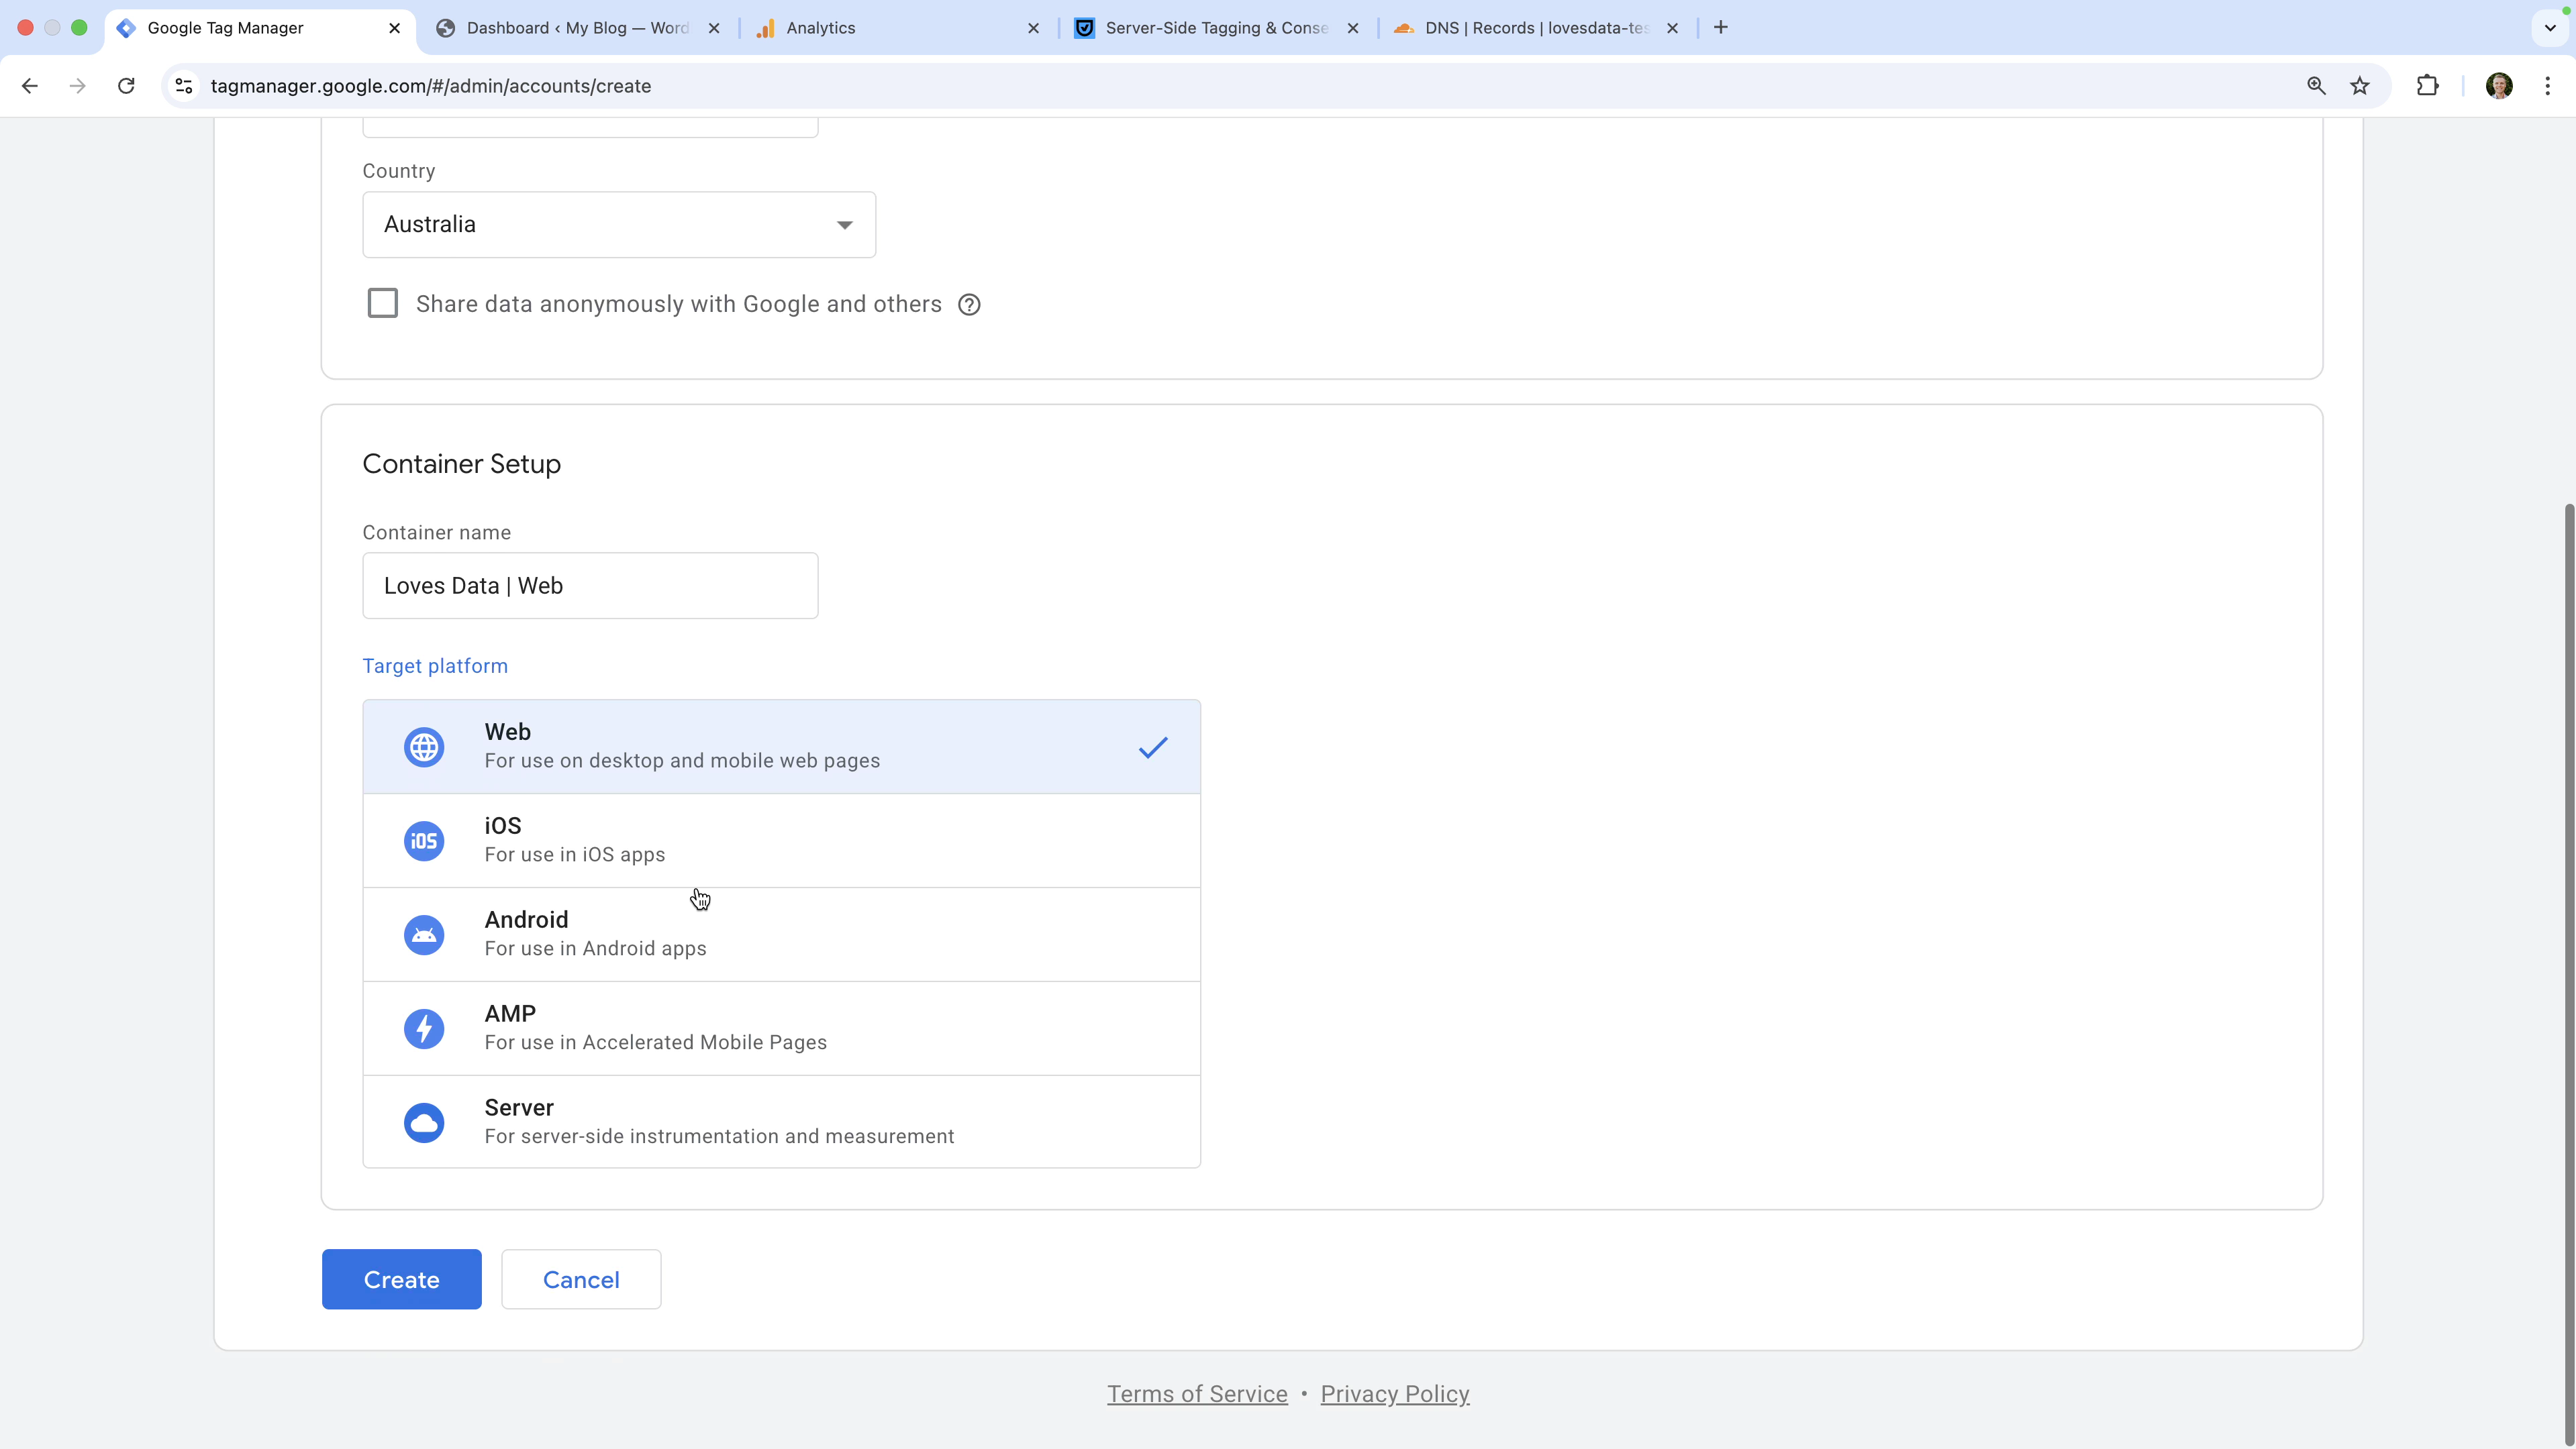Open the browser extensions puzzle icon
Image resolution: width=2576 pixels, height=1449 pixels.
(x=2427, y=86)
